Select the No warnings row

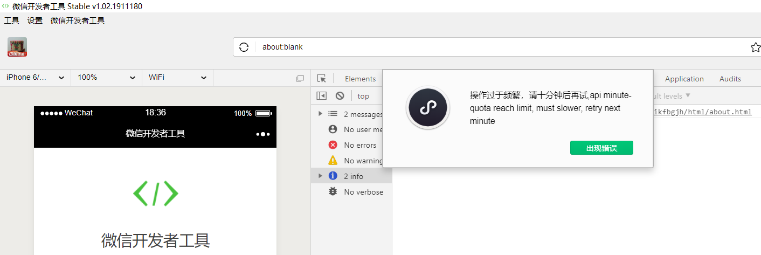tap(351, 161)
